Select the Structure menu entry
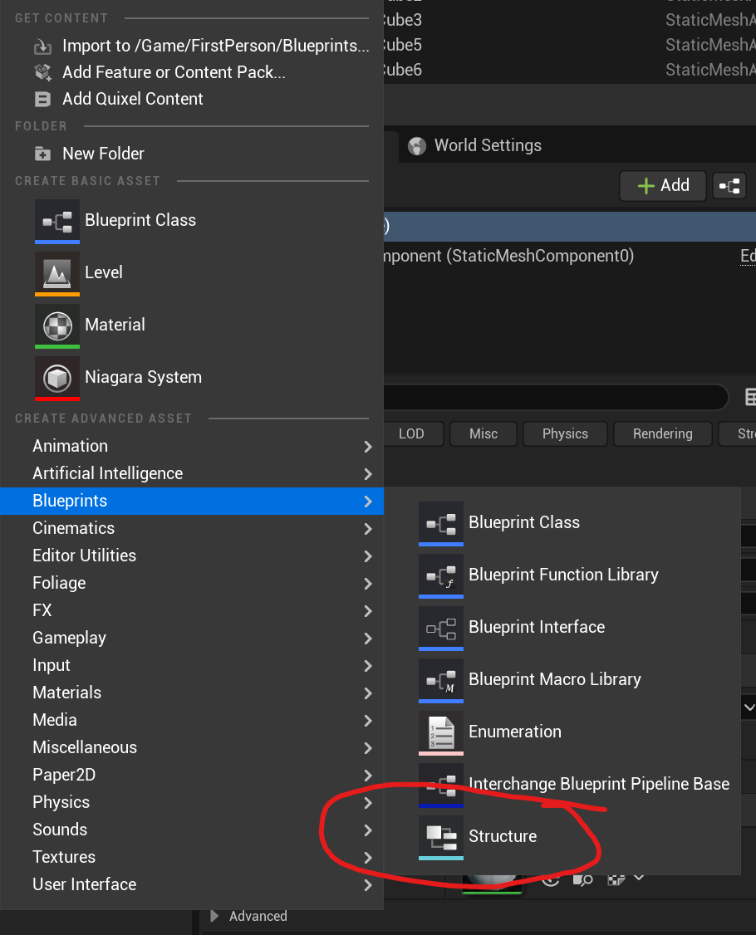Viewport: 756px width, 935px height. [x=562, y=838]
